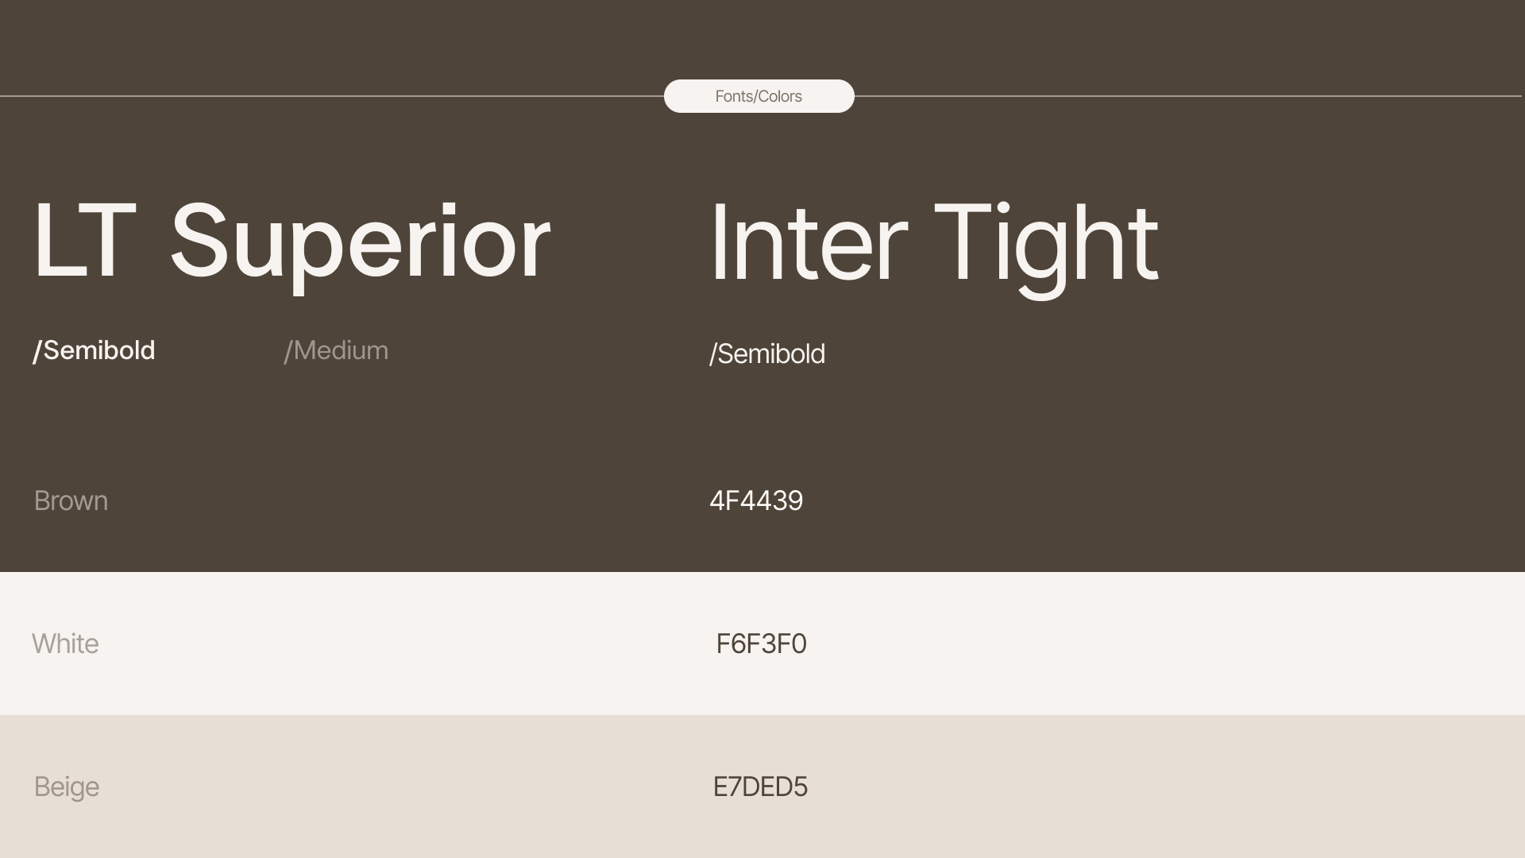Click the 4F4439 hex code
The height and width of the screenshot is (858, 1525).
pyautogui.click(x=756, y=500)
